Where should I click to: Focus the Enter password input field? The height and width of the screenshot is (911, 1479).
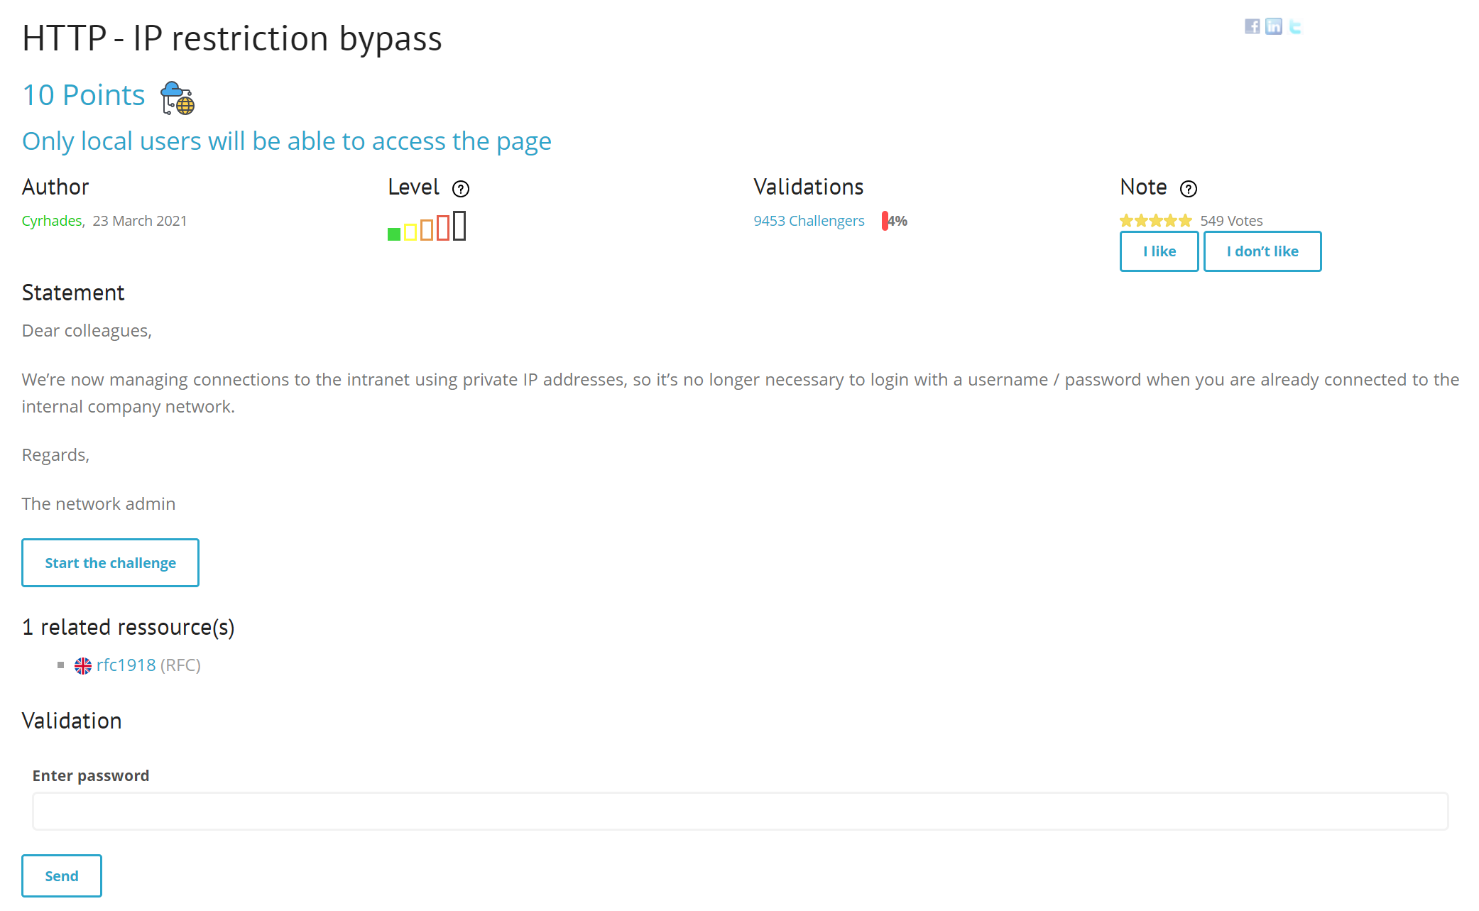pos(740,811)
